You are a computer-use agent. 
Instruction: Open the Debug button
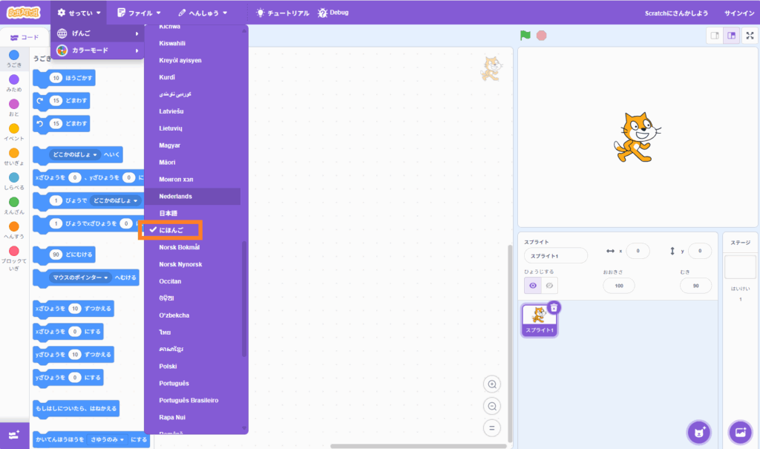pyautogui.click(x=333, y=13)
